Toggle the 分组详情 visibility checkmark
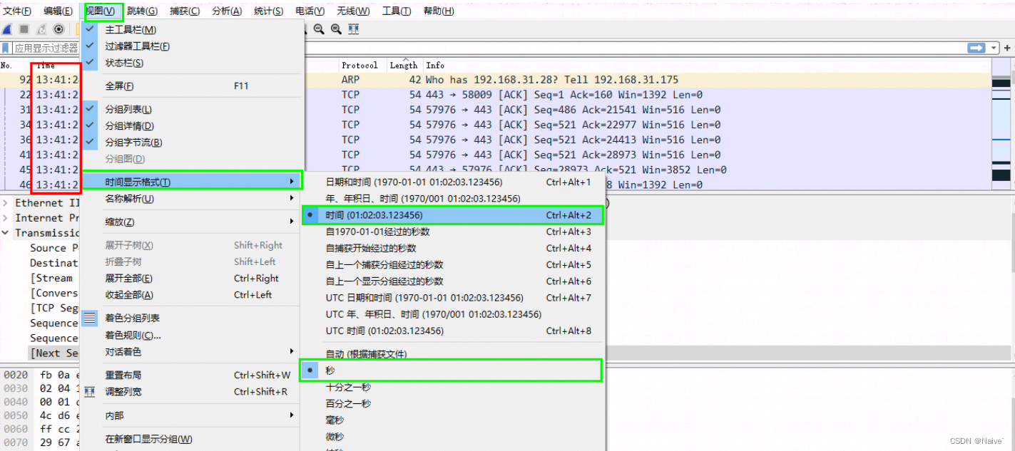Screen dimensions: 1015x451 point(91,125)
